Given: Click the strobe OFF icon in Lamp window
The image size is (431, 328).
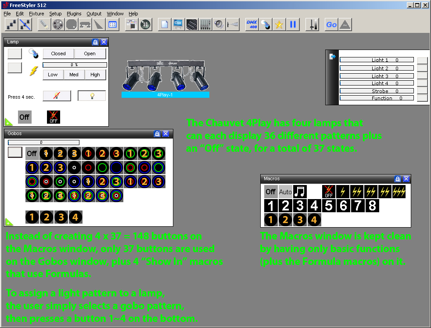Looking at the screenshot, I should [x=53, y=117].
